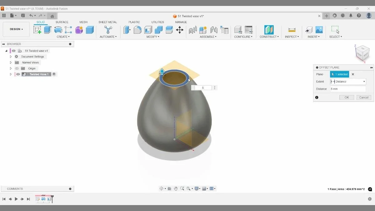Click OK in Offset Plane dialog

(347, 98)
